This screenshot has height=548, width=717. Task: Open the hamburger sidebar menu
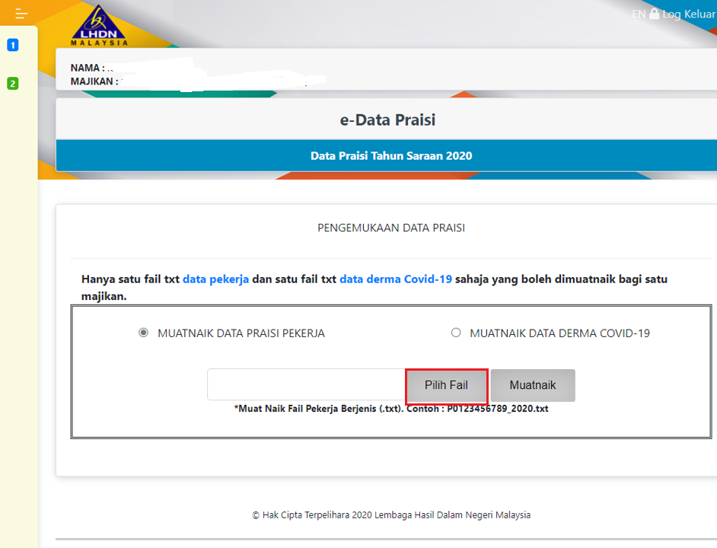pos(21,14)
